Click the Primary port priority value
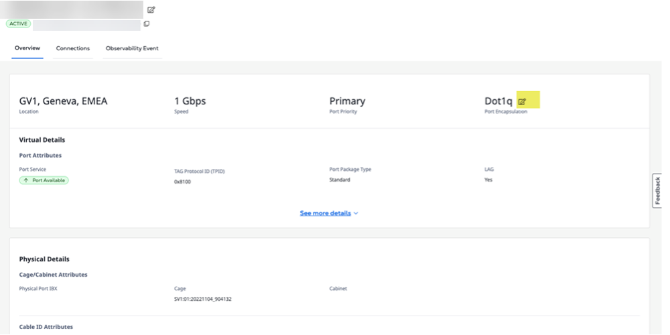This screenshot has width=670, height=335. tap(347, 101)
